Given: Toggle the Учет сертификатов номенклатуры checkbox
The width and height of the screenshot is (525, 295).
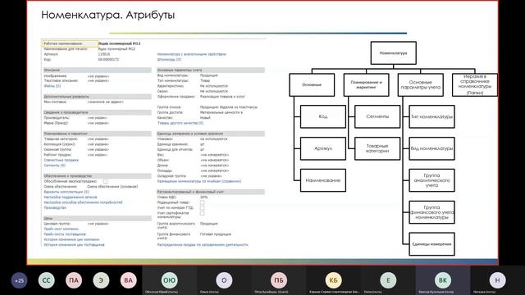Looking at the screenshot, I should coord(202,213).
